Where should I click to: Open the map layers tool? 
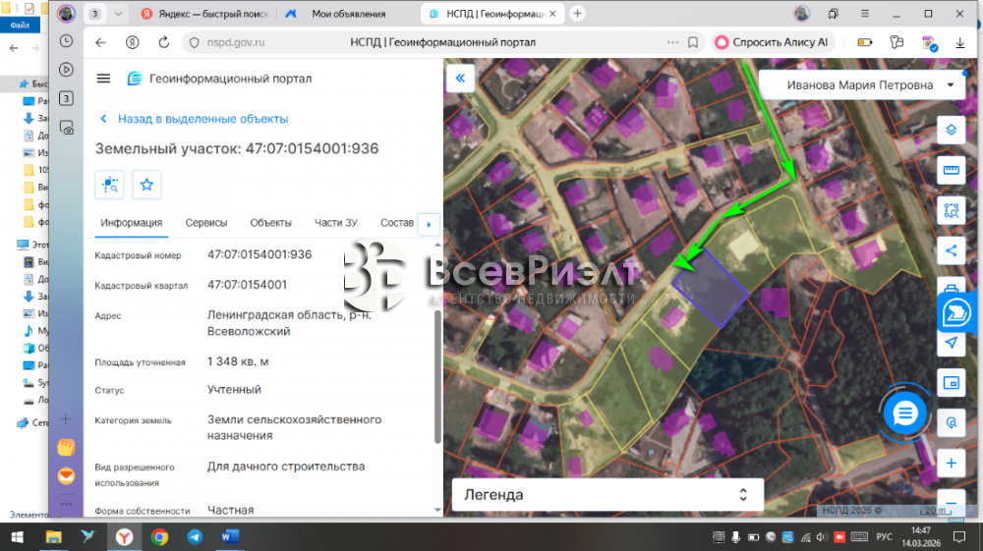tap(951, 130)
